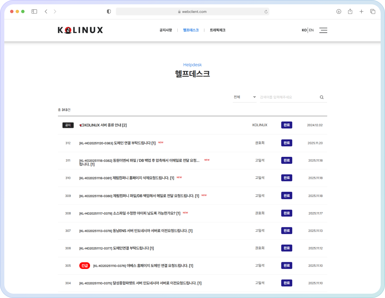
Task: Open the hamburger menu icon
Action: point(323,30)
